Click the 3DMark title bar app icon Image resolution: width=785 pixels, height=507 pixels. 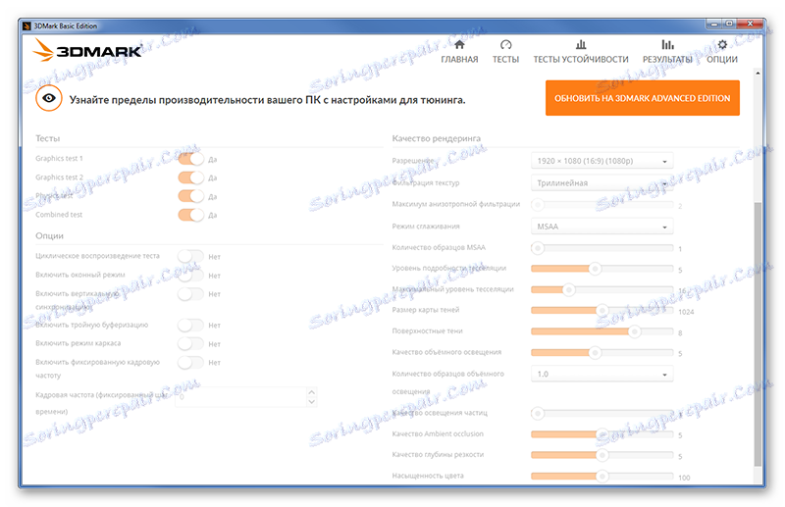click(27, 26)
